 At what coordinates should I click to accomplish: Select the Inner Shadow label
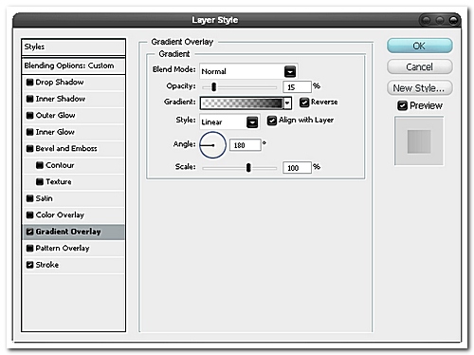point(61,99)
